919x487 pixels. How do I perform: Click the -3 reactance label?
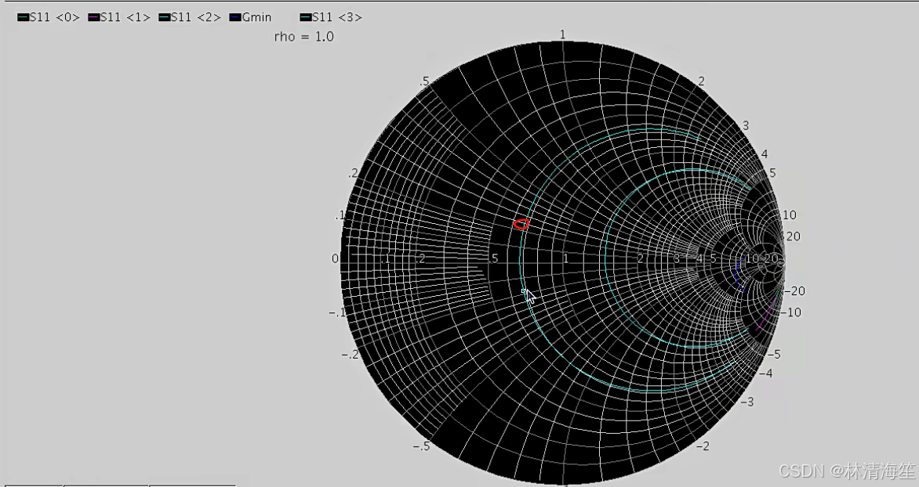[x=747, y=402]
